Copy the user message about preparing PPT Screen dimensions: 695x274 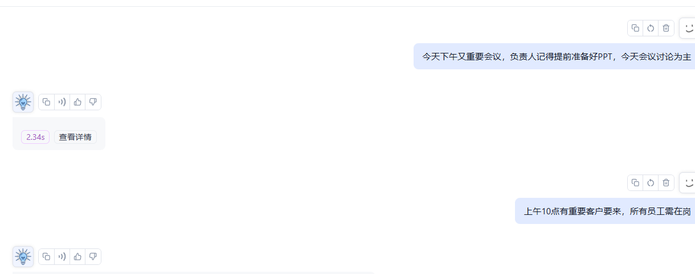coord(635,28)
